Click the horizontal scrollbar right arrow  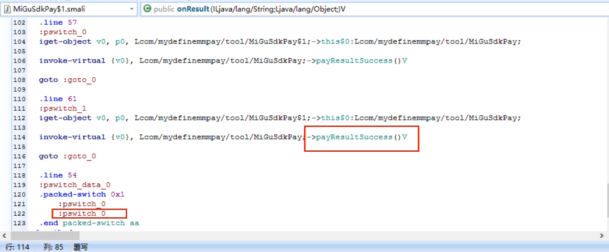(602, 236)
